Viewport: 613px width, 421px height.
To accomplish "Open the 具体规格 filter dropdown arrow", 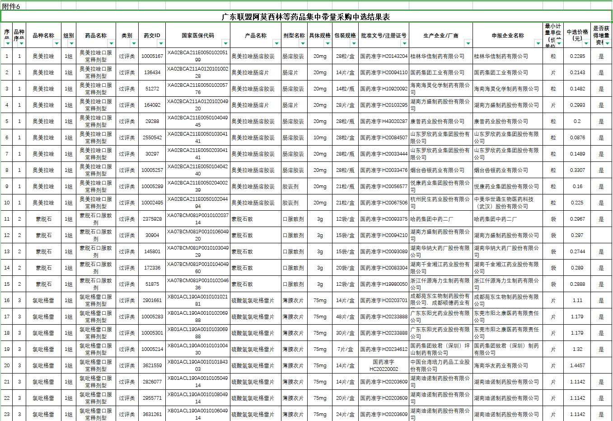I will (x=328, y=43).
